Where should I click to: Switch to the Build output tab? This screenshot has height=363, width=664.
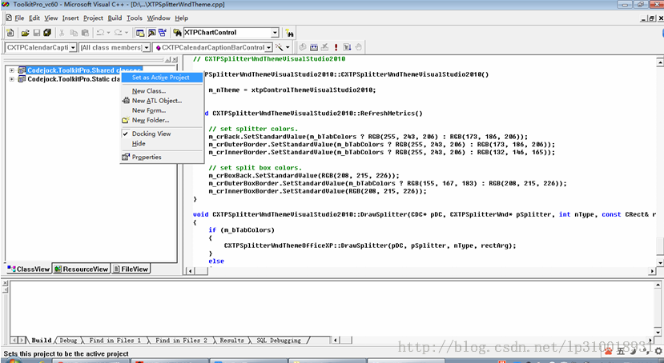[42, 340]
